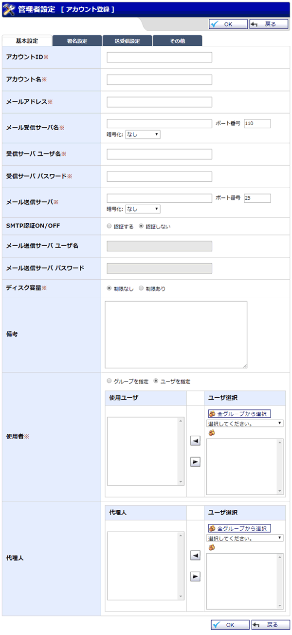Click the 代理人 ユーザ選択 list box
This screenshot has width=292, height=635.
(x=245, y=581)
